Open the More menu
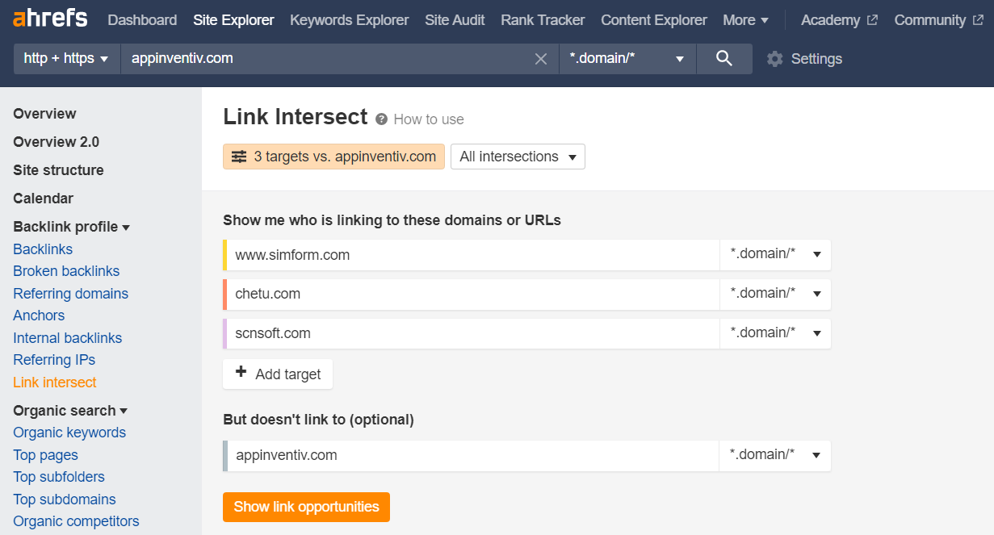Screen dimensions: 994x535 pyautogui.click(x=745, y=20)
